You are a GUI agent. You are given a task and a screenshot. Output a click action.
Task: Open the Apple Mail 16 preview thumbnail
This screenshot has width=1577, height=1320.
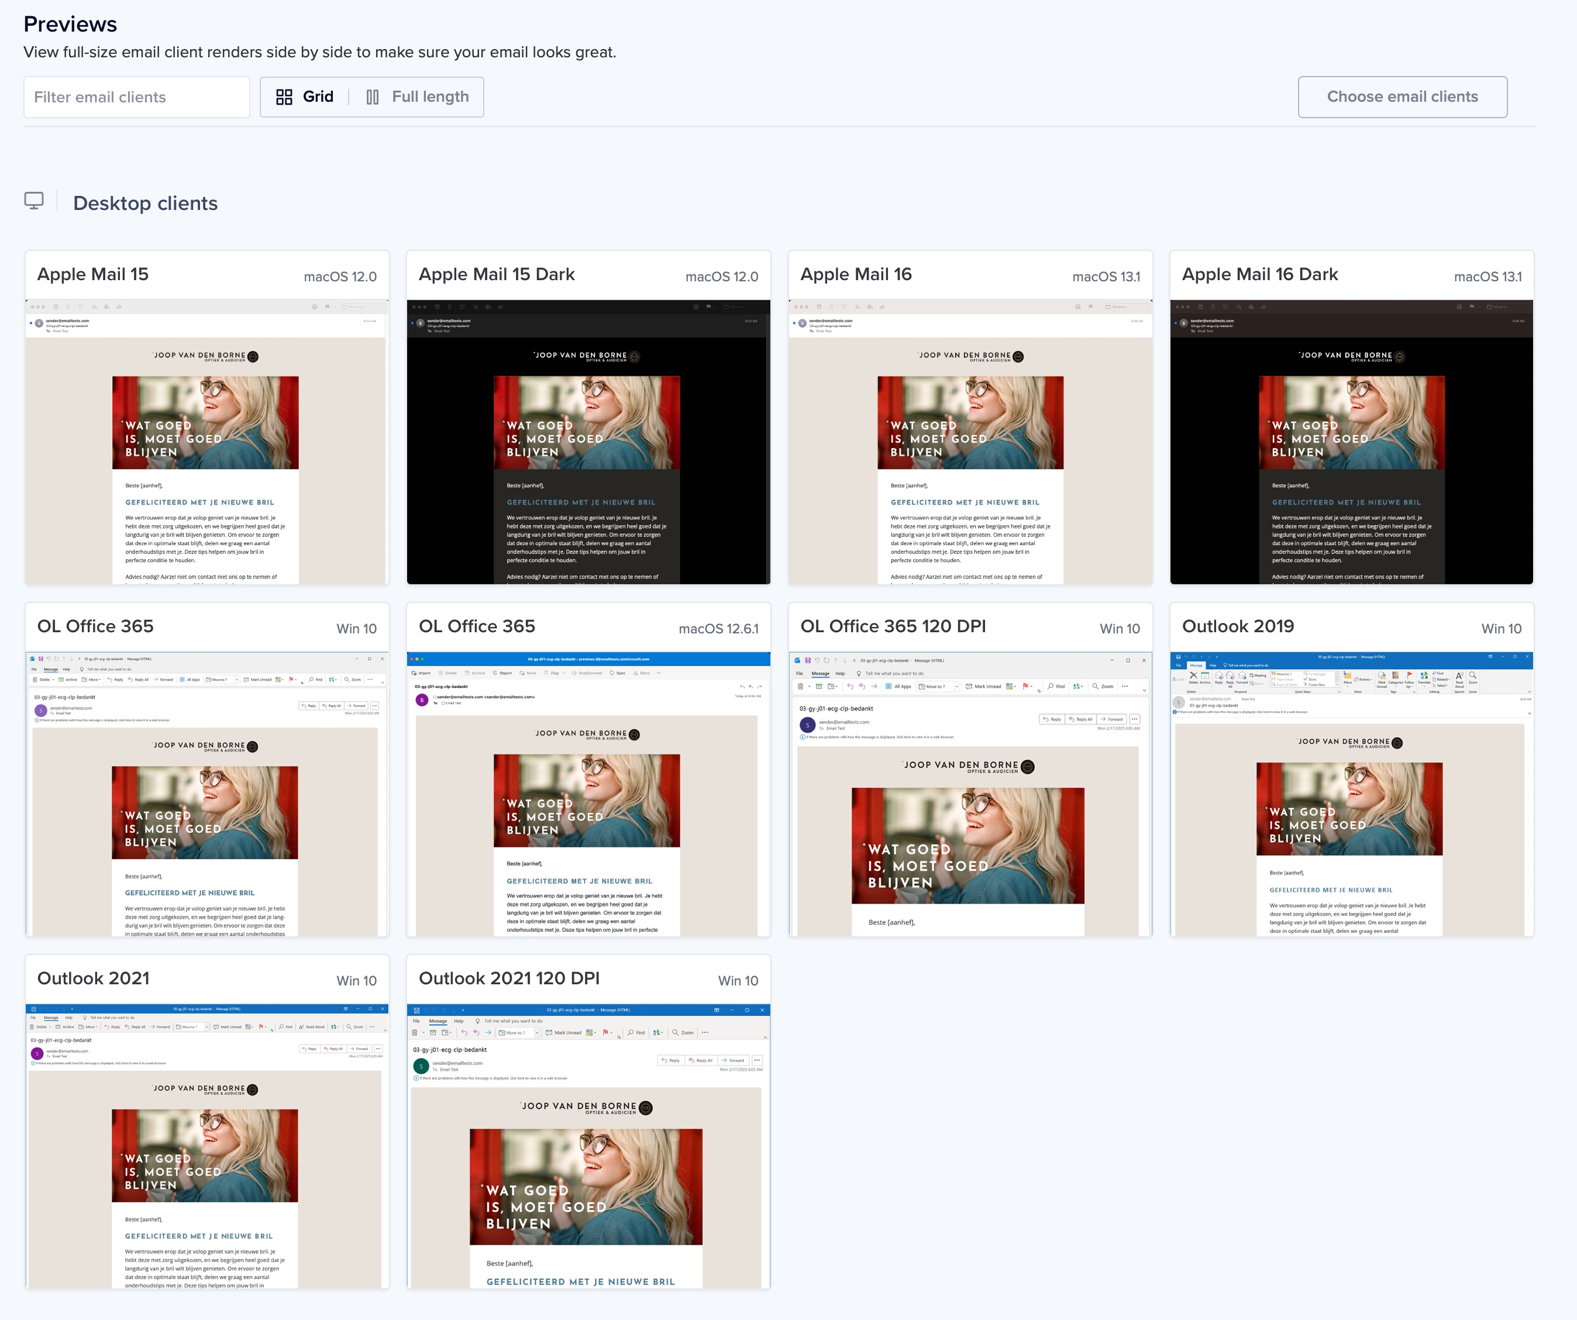(970, 442)
